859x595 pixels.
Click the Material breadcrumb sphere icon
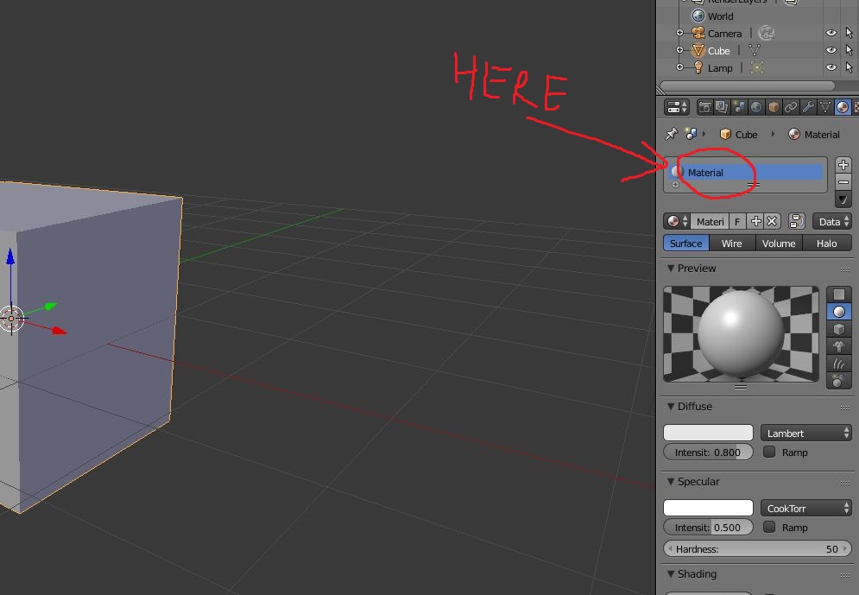pos(793,134)
